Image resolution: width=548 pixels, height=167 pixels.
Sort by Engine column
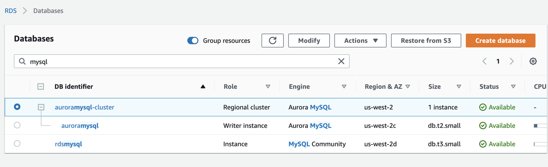[x=344, y=87]
